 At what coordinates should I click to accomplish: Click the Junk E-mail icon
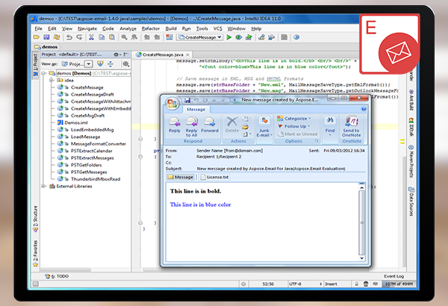[264, 127]
